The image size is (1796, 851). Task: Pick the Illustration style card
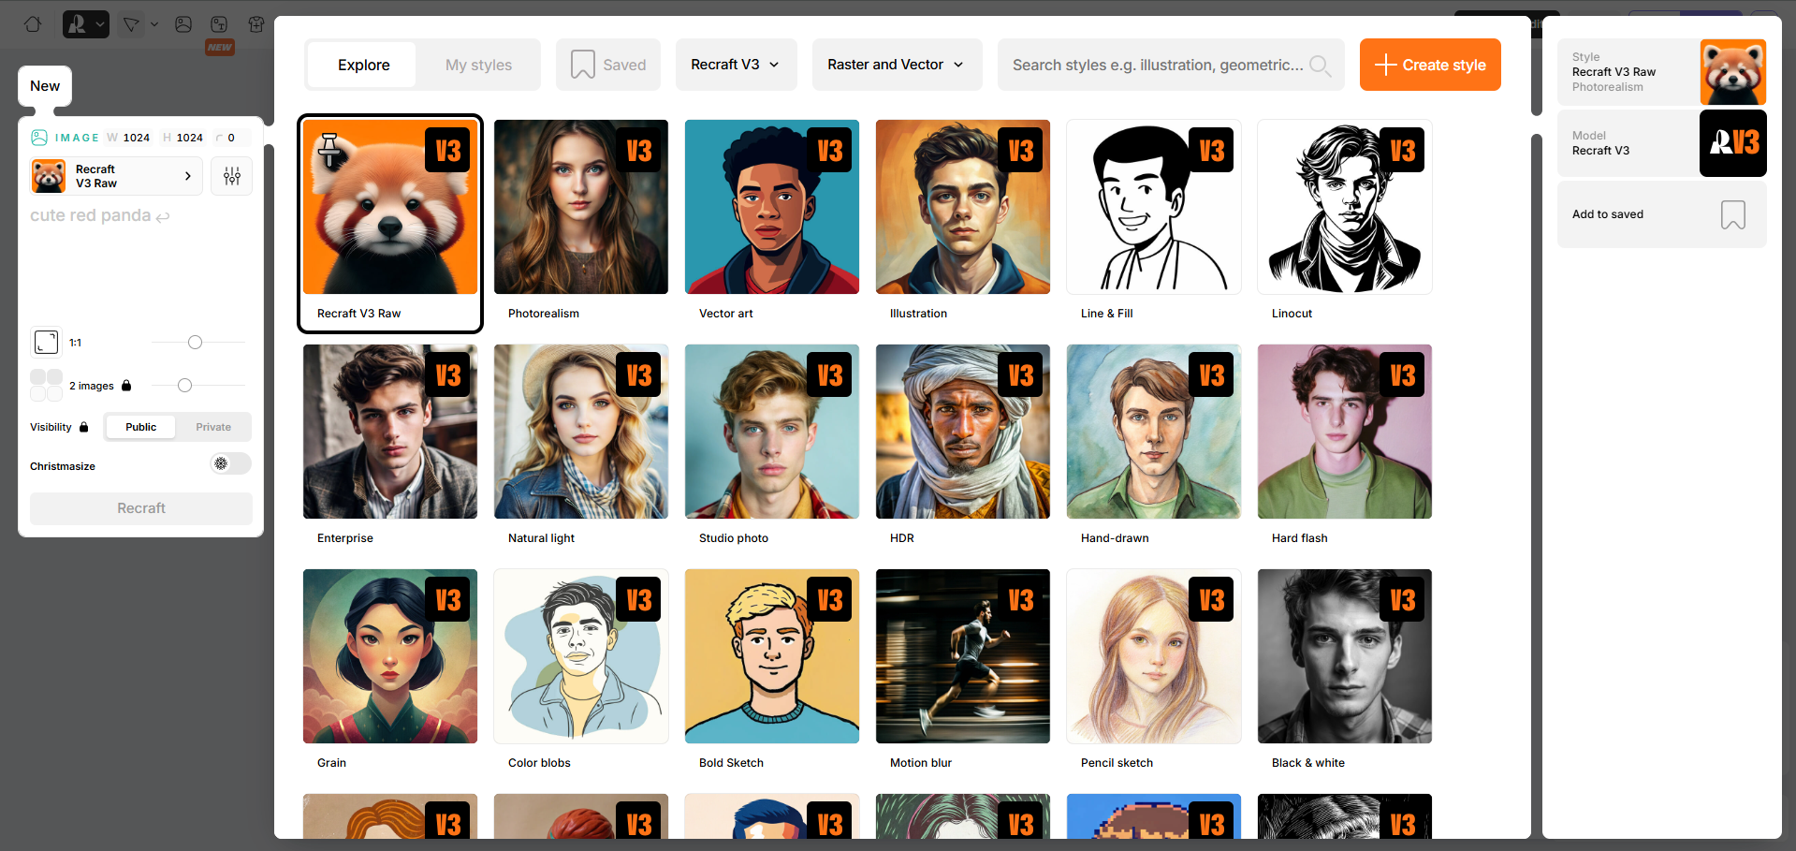pyautogui.click(x=963, y=222)
